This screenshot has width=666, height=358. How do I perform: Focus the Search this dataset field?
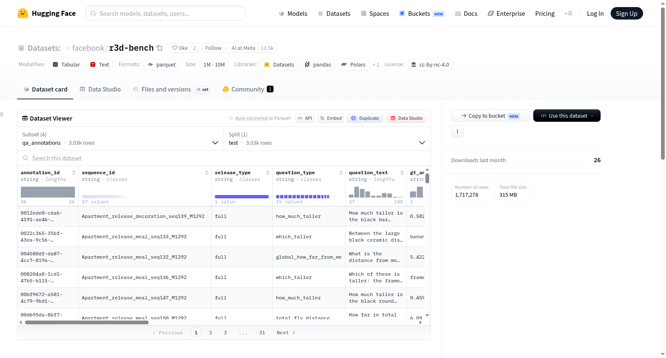pyautogui.click(x=224, y=158)
